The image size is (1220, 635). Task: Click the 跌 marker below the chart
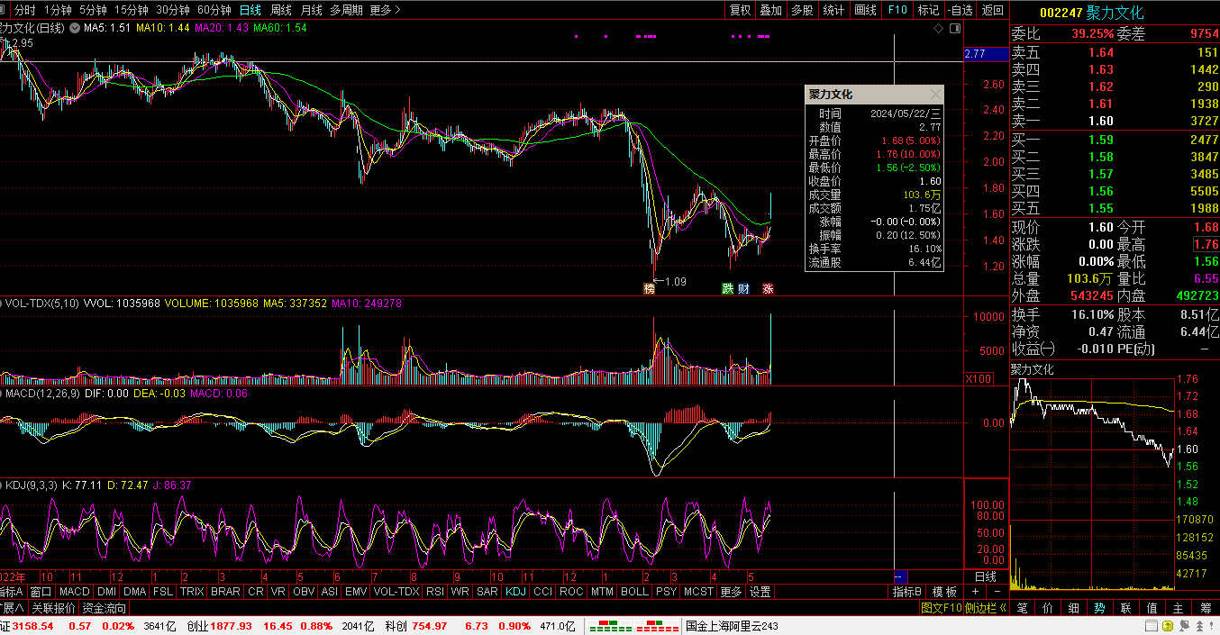tap(727, 289)
